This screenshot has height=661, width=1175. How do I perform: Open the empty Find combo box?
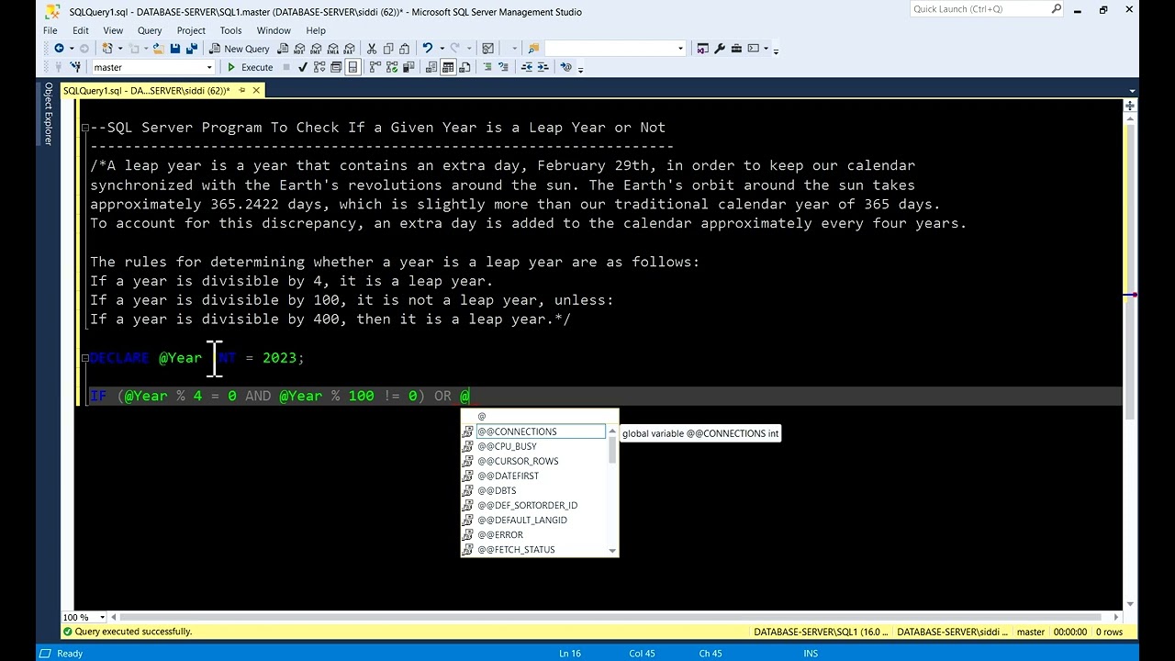[615, 48]
